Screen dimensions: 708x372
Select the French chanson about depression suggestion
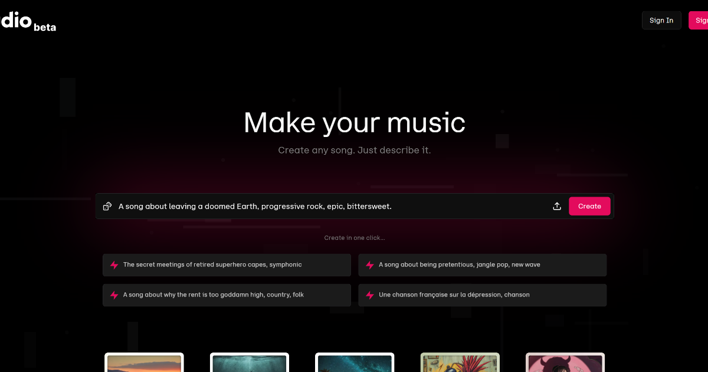(482, 295)
